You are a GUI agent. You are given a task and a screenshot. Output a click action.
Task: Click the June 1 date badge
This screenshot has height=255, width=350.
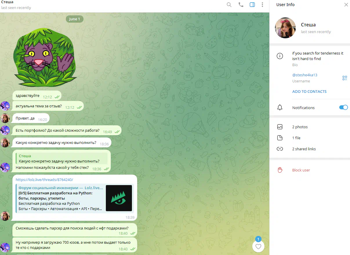75,19
